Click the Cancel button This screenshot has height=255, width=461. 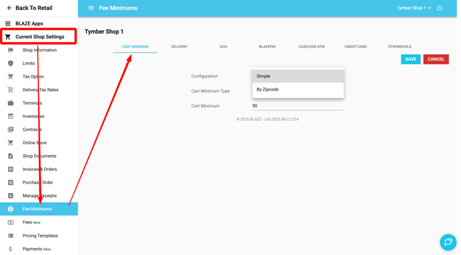pos(436,59)
